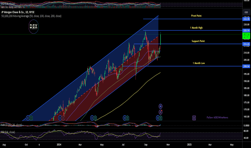This screenshot has width=251, height=148.
Task: Click the 210.00 price axis value
Action: [246, 53]
